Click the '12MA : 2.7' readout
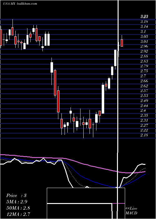This screenshot has width=156, height=219. coord(18,214)
